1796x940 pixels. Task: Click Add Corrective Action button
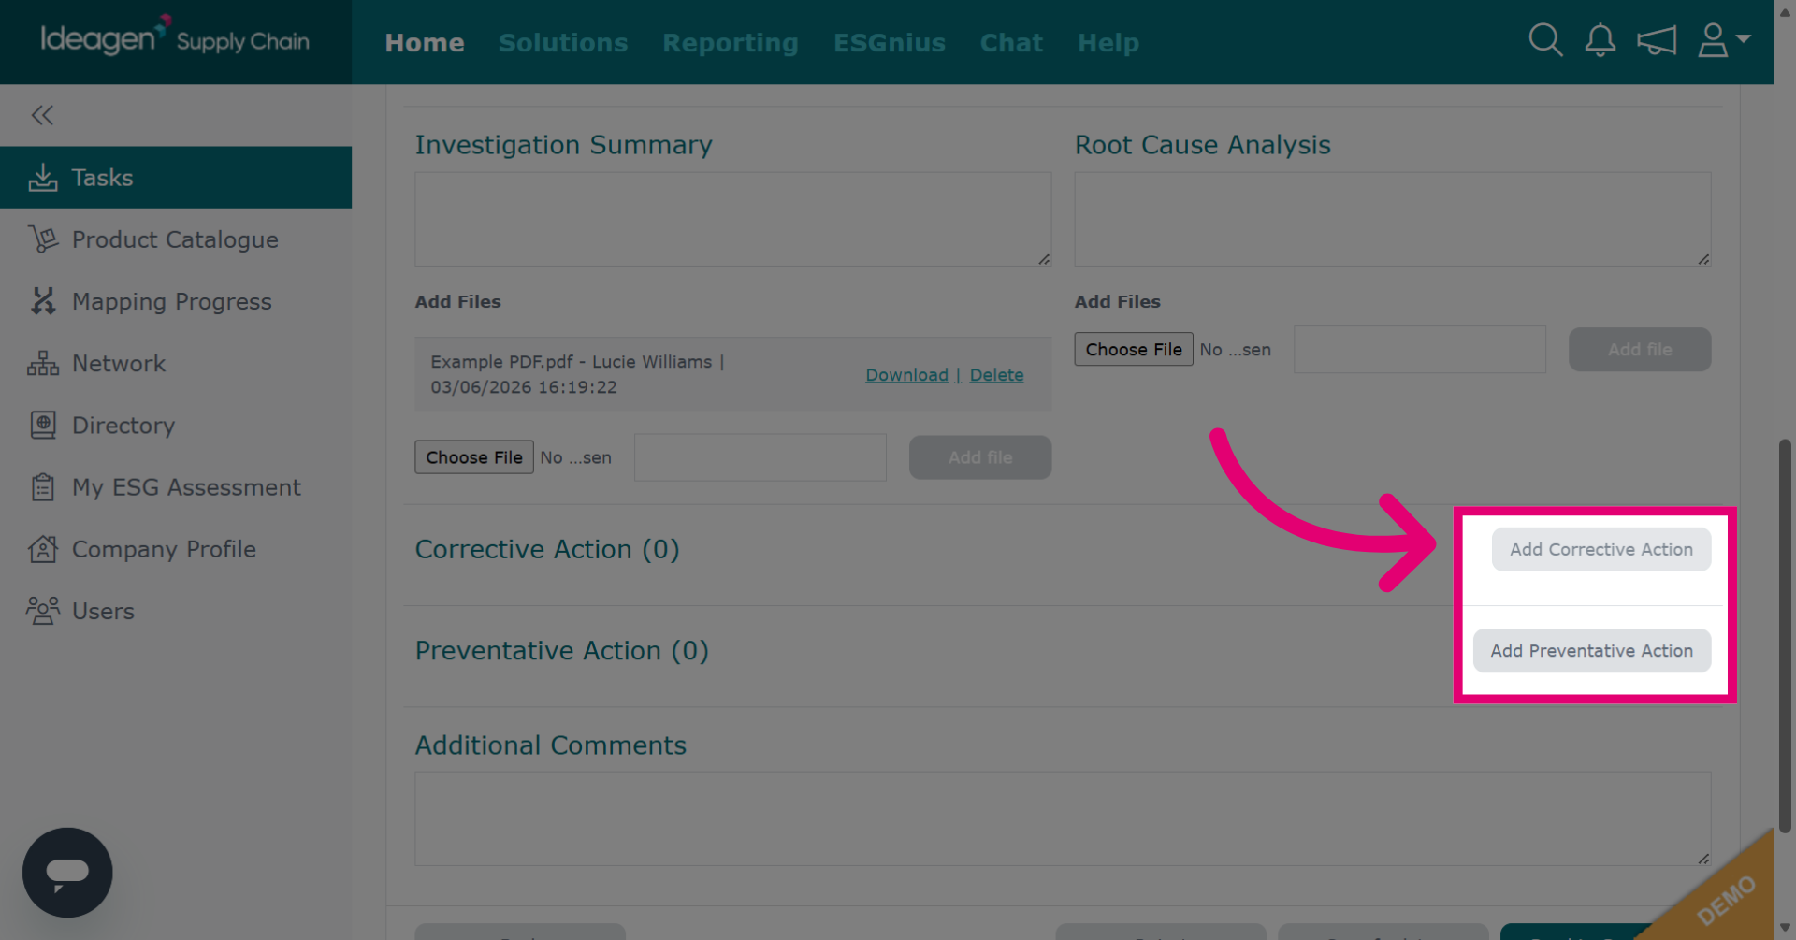(1601, 549)
